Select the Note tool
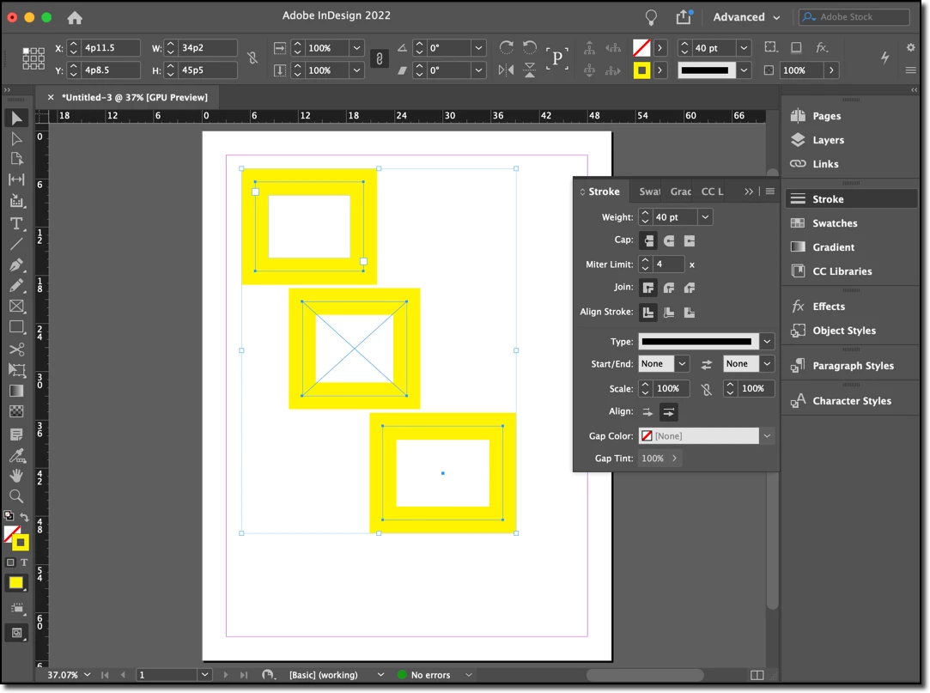 16,435
